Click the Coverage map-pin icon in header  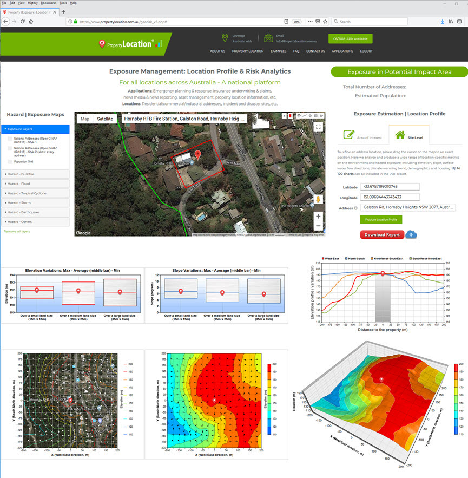pos(225,38)
